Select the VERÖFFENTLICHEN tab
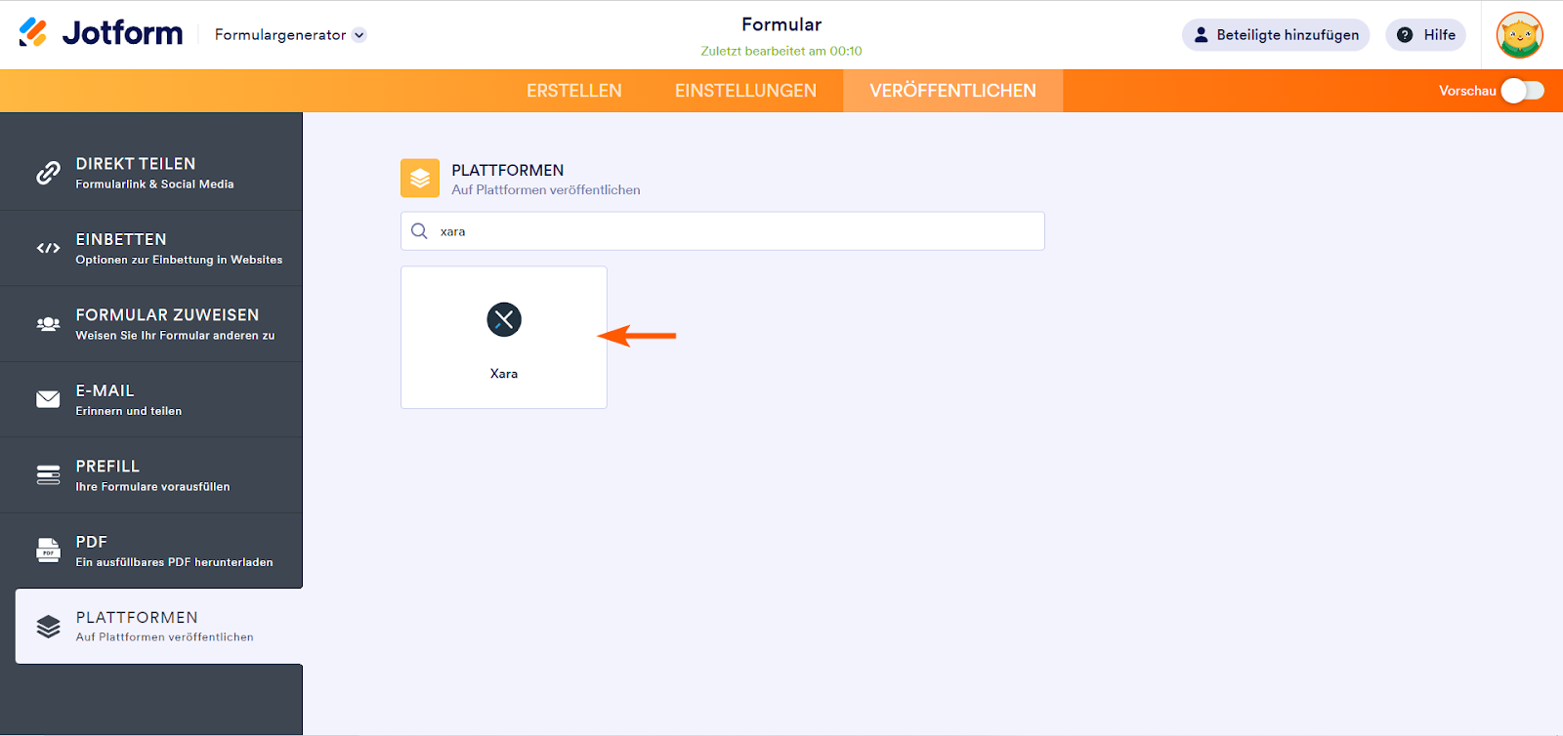The image size is (1563, 736). [x=952, y=91]
